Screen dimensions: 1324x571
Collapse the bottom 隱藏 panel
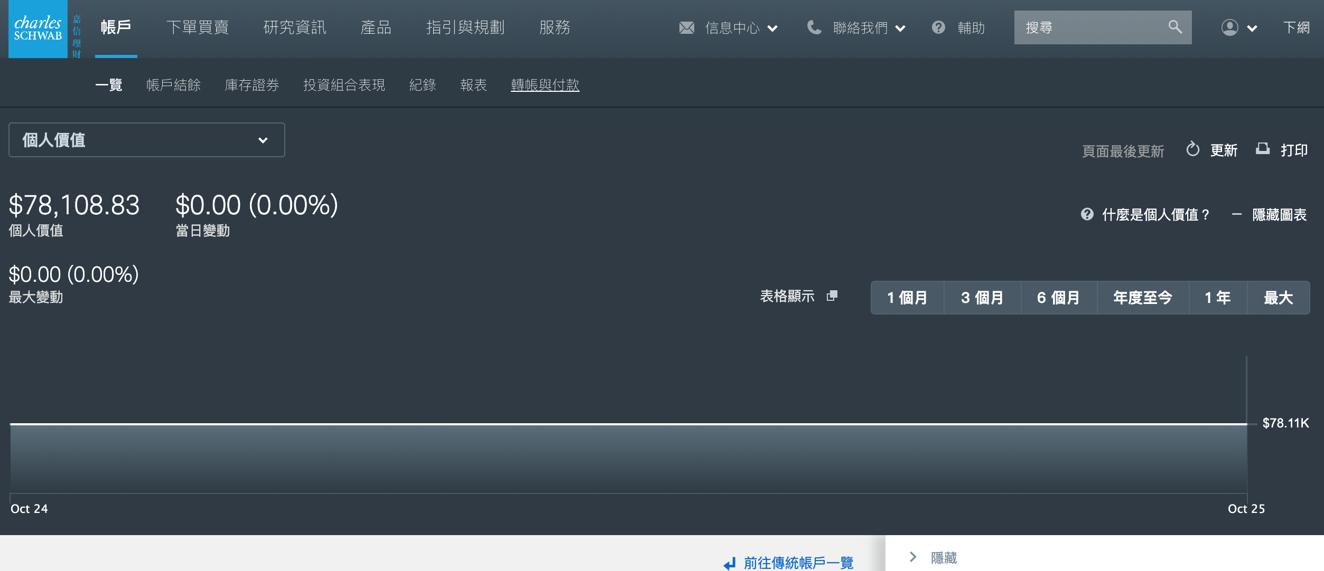pyautogui.click(x=943, y=557)
